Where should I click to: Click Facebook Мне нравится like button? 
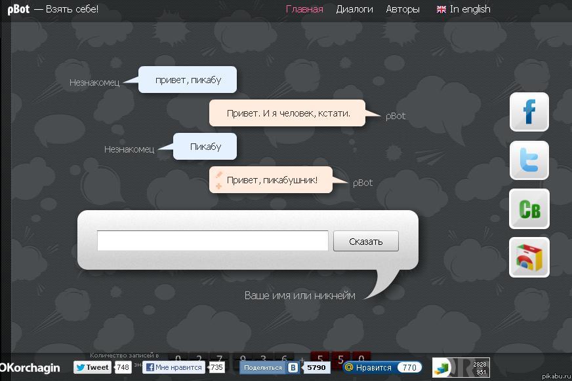point(174,367)
